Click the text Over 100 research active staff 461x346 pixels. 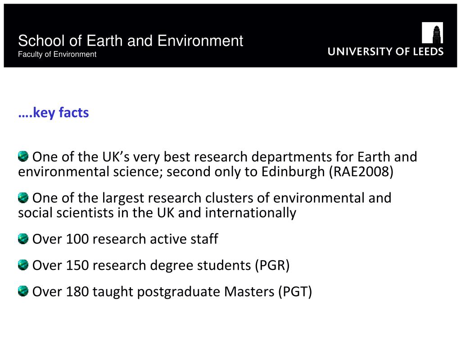click(125, 239)
